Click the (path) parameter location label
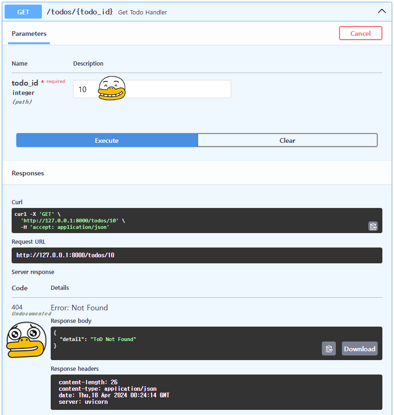394x415 pixels. click(x=22, y=102)
